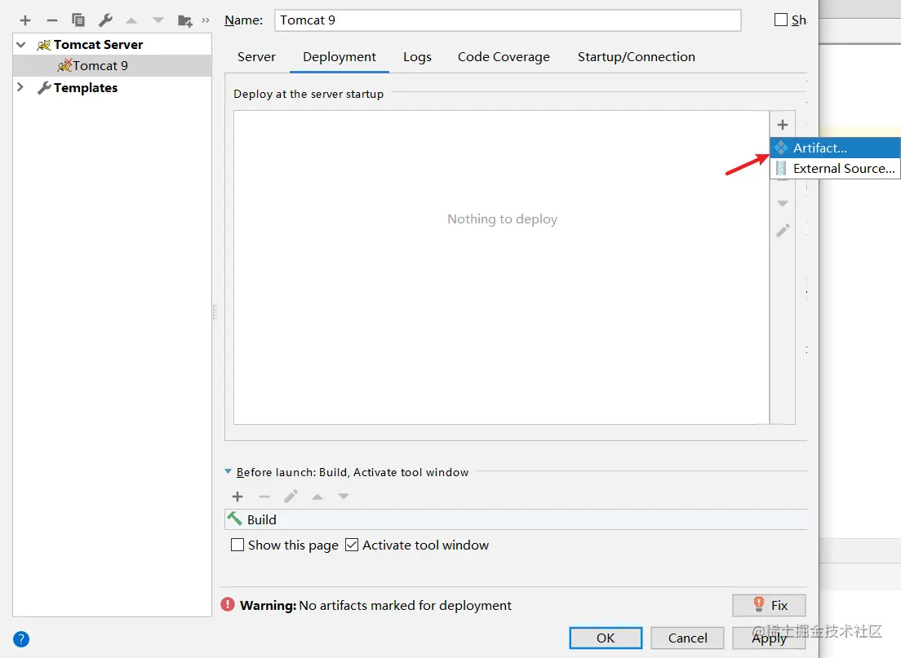Move before launch task down
The height and width of the screenshot is (658, 901).
344,496
